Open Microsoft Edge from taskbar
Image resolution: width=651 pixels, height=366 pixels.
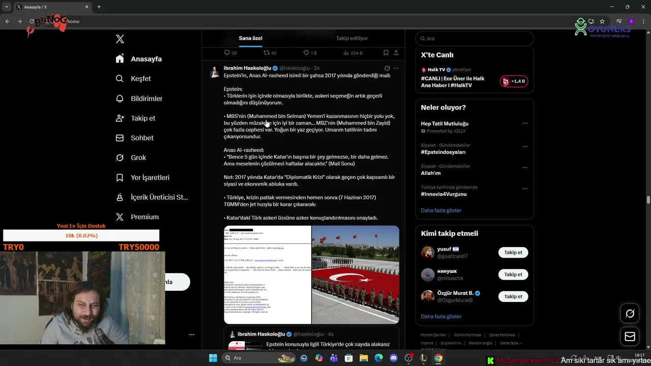click(378, 358)
